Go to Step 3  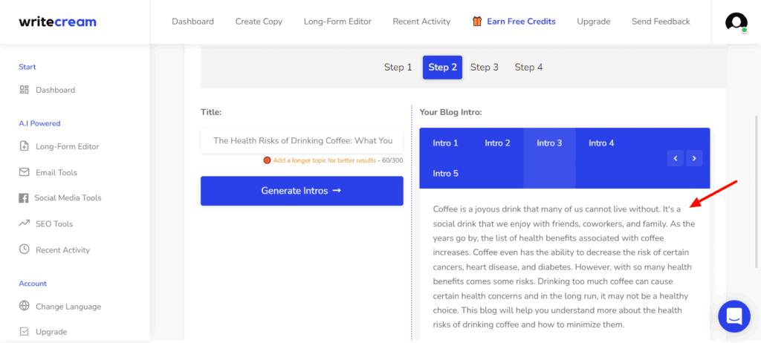485,68
